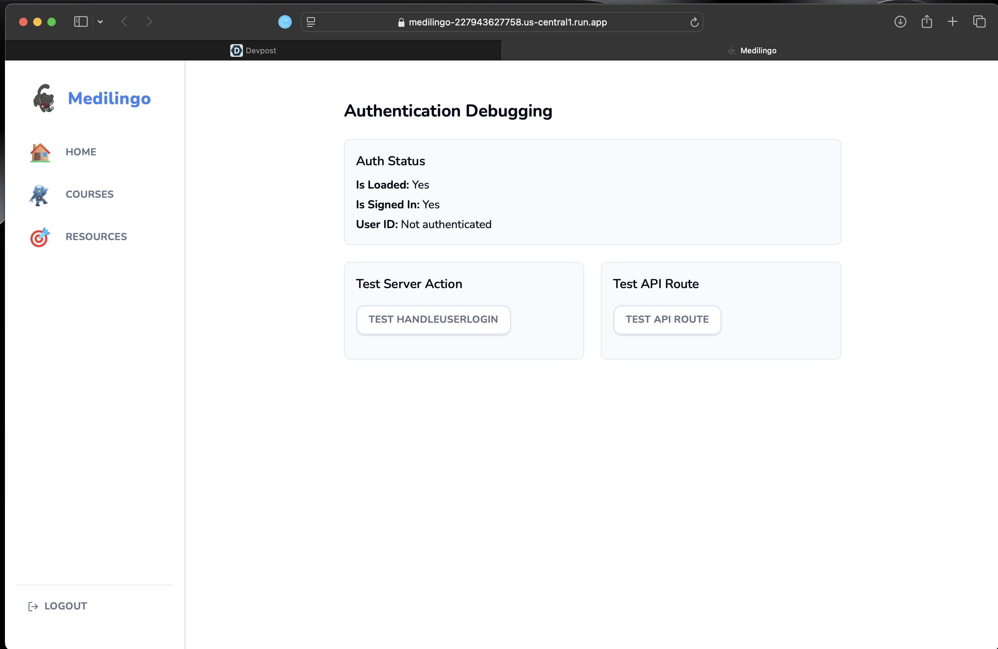Screen dimensions: 998x649
Task: Open a new tab with plus icon
Action: coord(952,22)
